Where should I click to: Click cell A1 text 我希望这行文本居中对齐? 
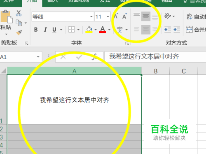pos(75,100)
